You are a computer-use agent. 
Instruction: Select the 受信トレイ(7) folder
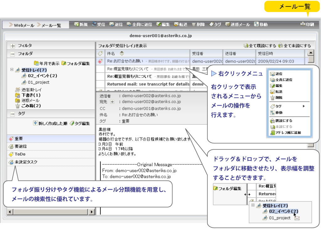click(34, 70)
